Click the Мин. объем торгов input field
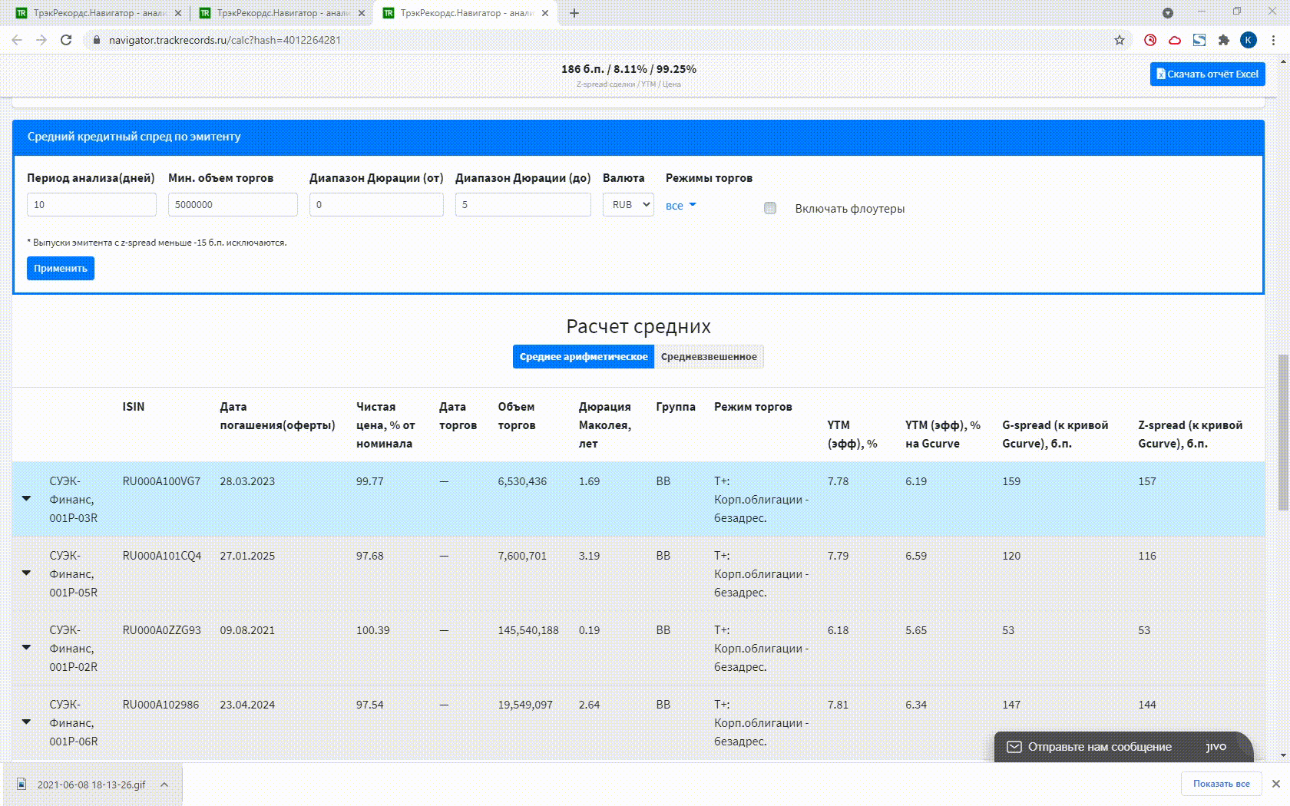This screenshot has width=1290, height=806. coord(233,205)
